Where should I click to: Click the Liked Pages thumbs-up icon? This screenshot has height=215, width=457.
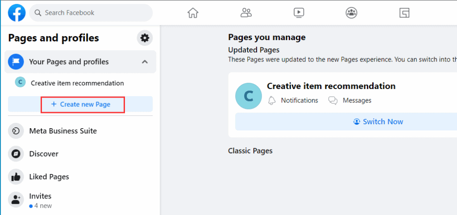point(16,177)
